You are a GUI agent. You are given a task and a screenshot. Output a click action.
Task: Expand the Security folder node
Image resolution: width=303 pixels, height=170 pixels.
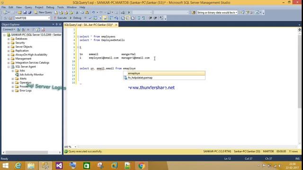9,43
